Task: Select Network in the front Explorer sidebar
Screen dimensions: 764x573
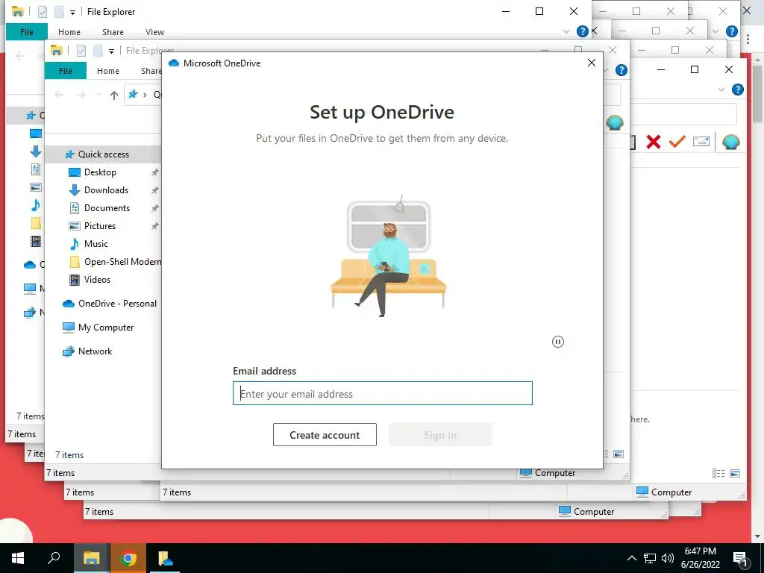Action: pyautogui.click(x=95, y=351)
